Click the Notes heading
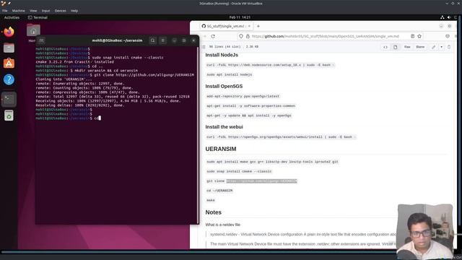 pos(214,212)
